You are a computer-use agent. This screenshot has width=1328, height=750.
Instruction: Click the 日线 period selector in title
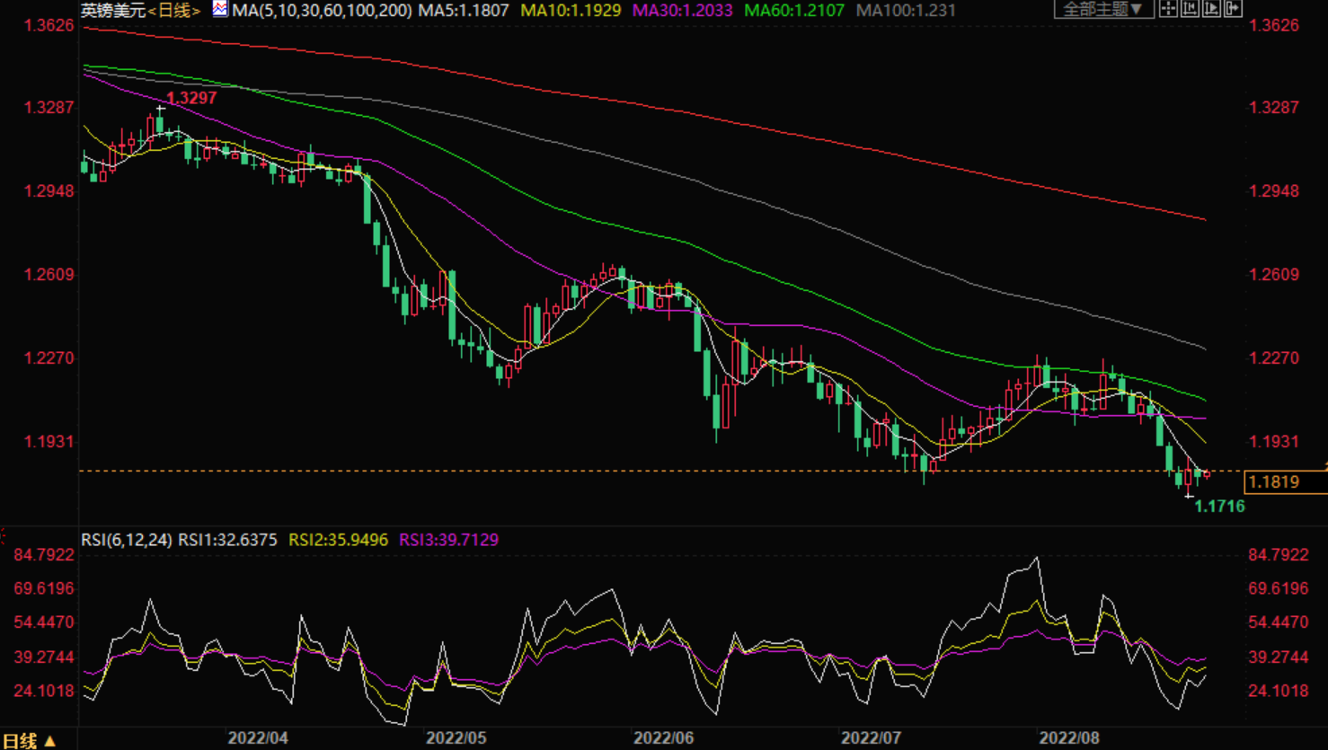click(x=173, y=11)
